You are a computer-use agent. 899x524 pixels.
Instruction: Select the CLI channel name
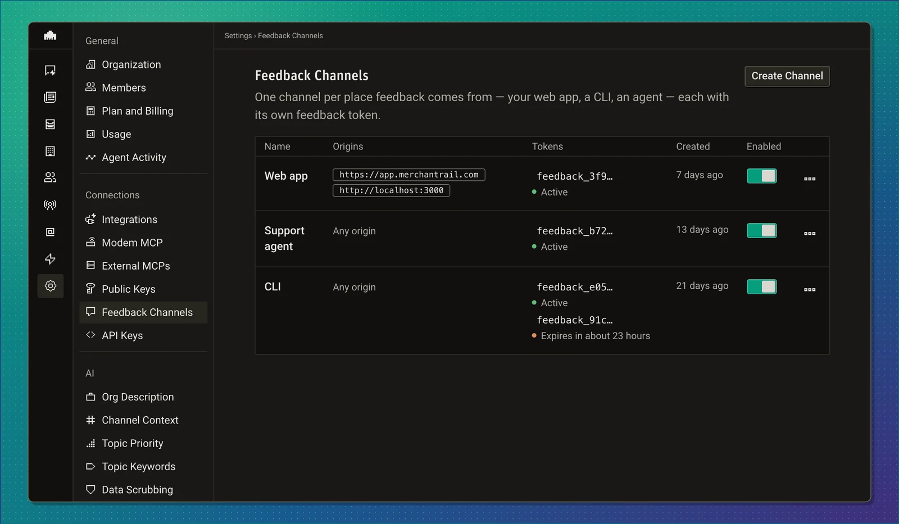point(273,286)
